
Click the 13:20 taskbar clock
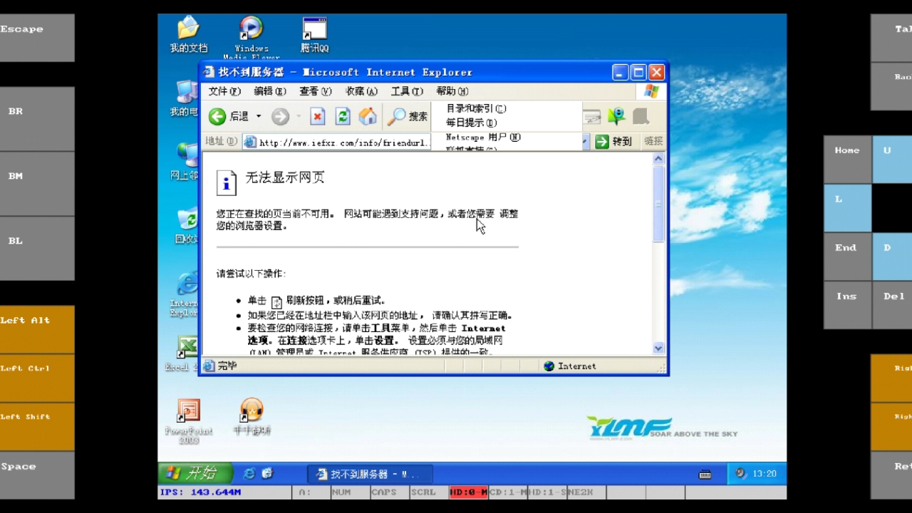765,474
